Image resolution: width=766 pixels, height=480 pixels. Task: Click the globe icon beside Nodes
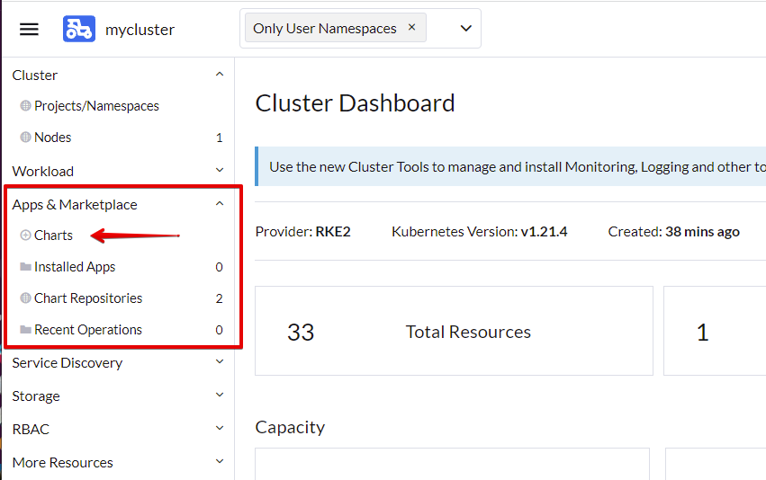pos(25,137)
